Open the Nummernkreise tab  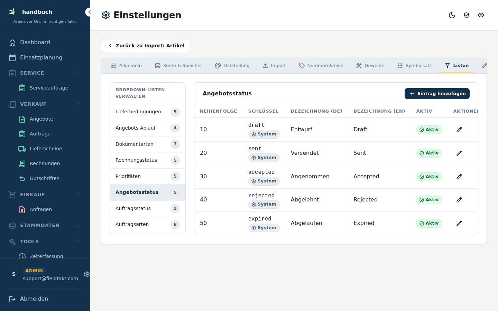pos(321,66)
